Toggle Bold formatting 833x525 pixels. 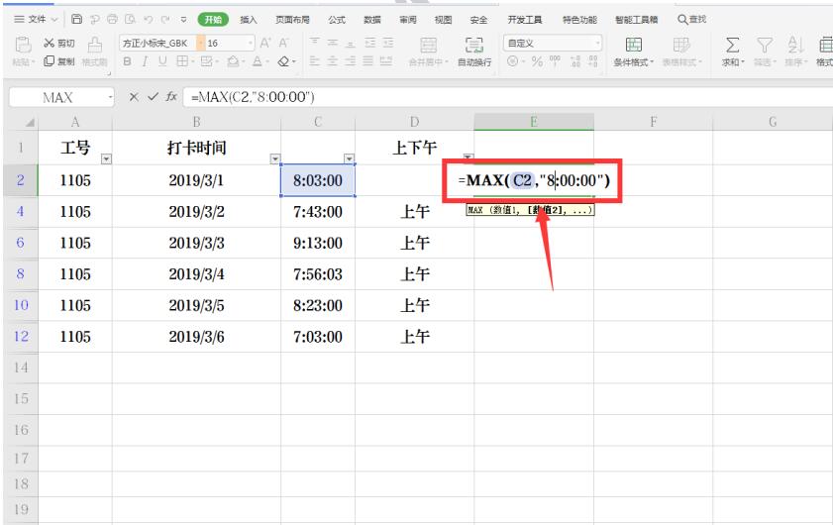(x=128, y=61)
